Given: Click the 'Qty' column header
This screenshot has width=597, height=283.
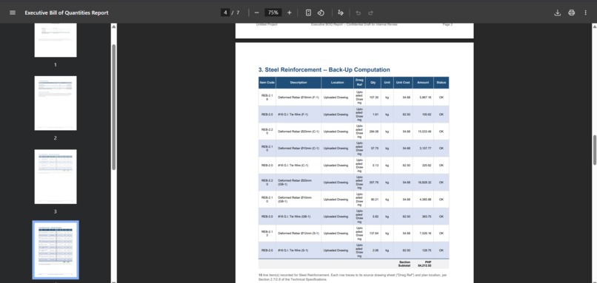Looking at the screenshot, I should [373, 83].
